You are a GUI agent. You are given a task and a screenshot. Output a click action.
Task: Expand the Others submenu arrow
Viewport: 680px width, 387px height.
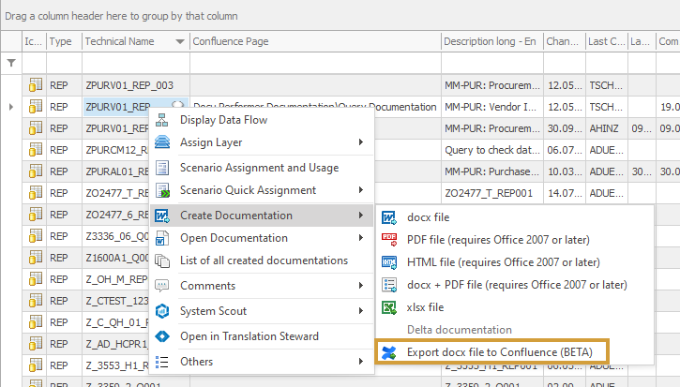coord(361,362)
